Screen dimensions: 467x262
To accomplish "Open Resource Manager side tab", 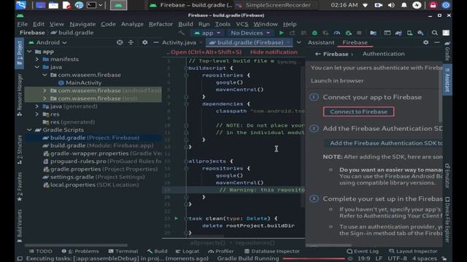I will (x=20, y=95).
